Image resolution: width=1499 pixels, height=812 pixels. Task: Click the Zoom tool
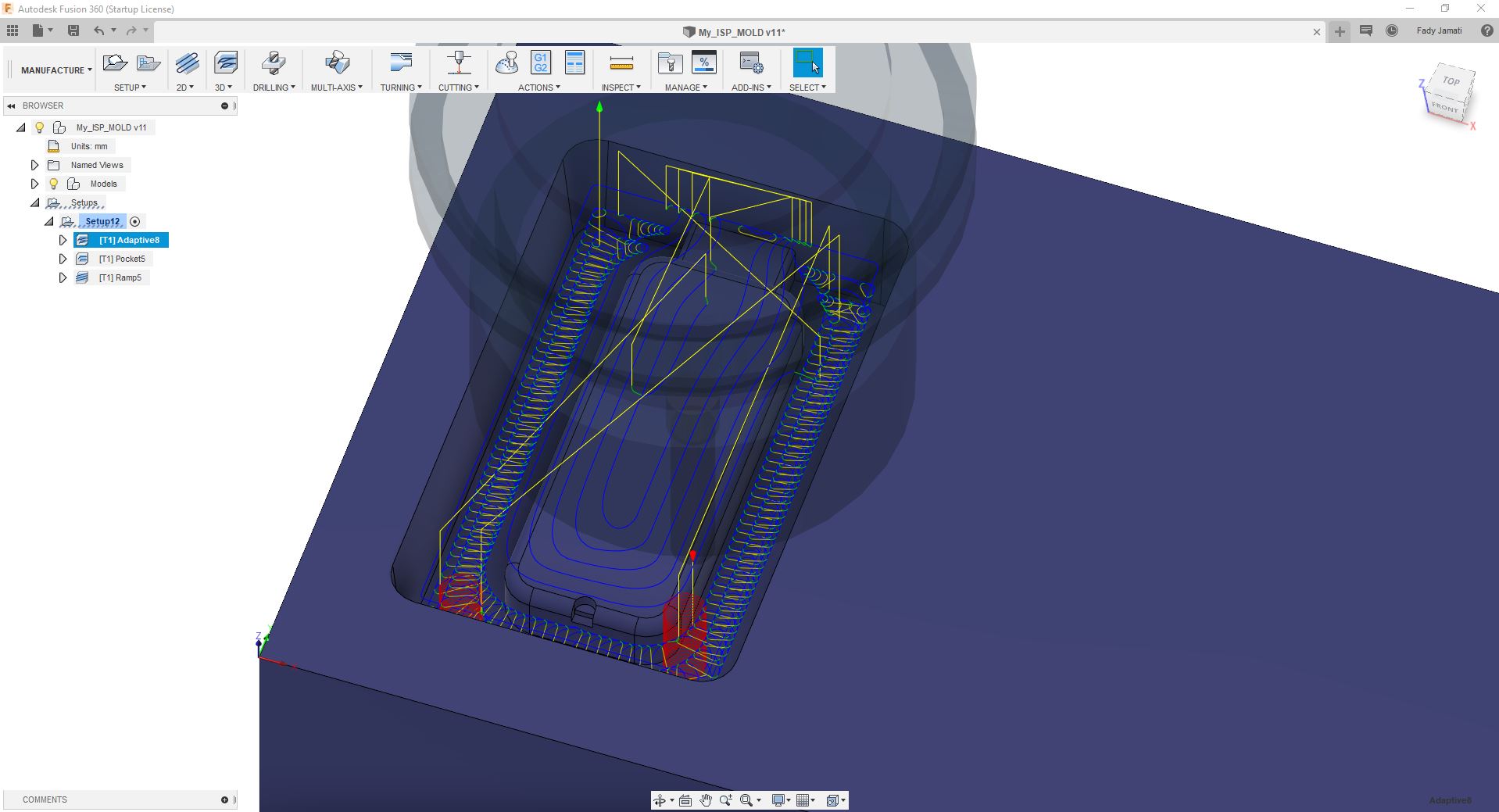click(726, 800)
